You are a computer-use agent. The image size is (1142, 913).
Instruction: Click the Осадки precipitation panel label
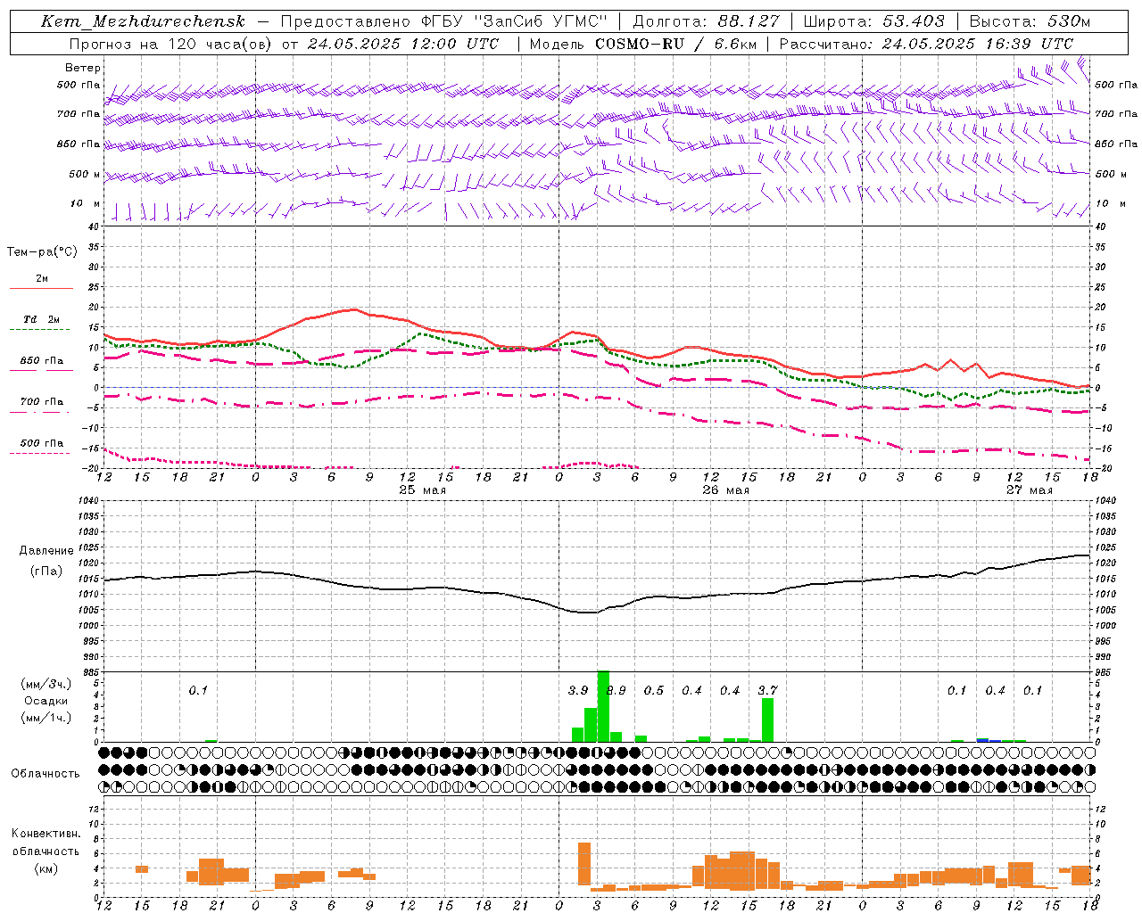(x=45, y=701)
